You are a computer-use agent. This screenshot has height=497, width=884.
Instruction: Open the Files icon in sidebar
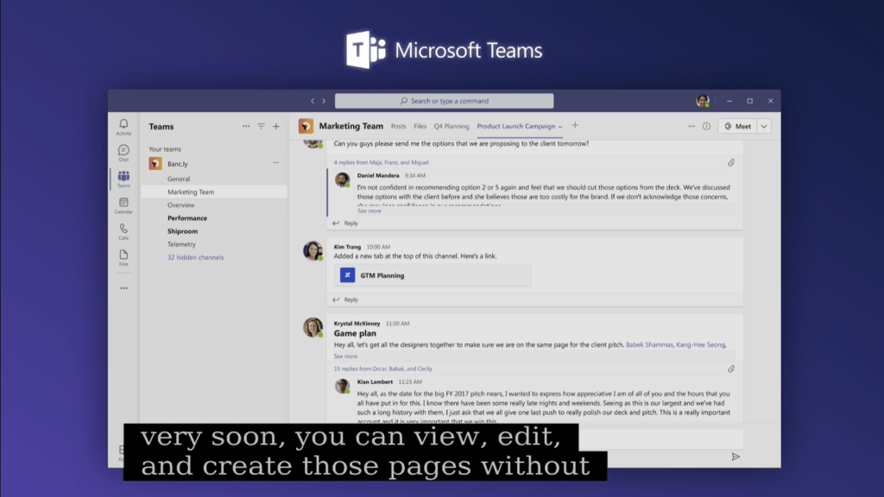pyautogui.click(x=123, y=257)
